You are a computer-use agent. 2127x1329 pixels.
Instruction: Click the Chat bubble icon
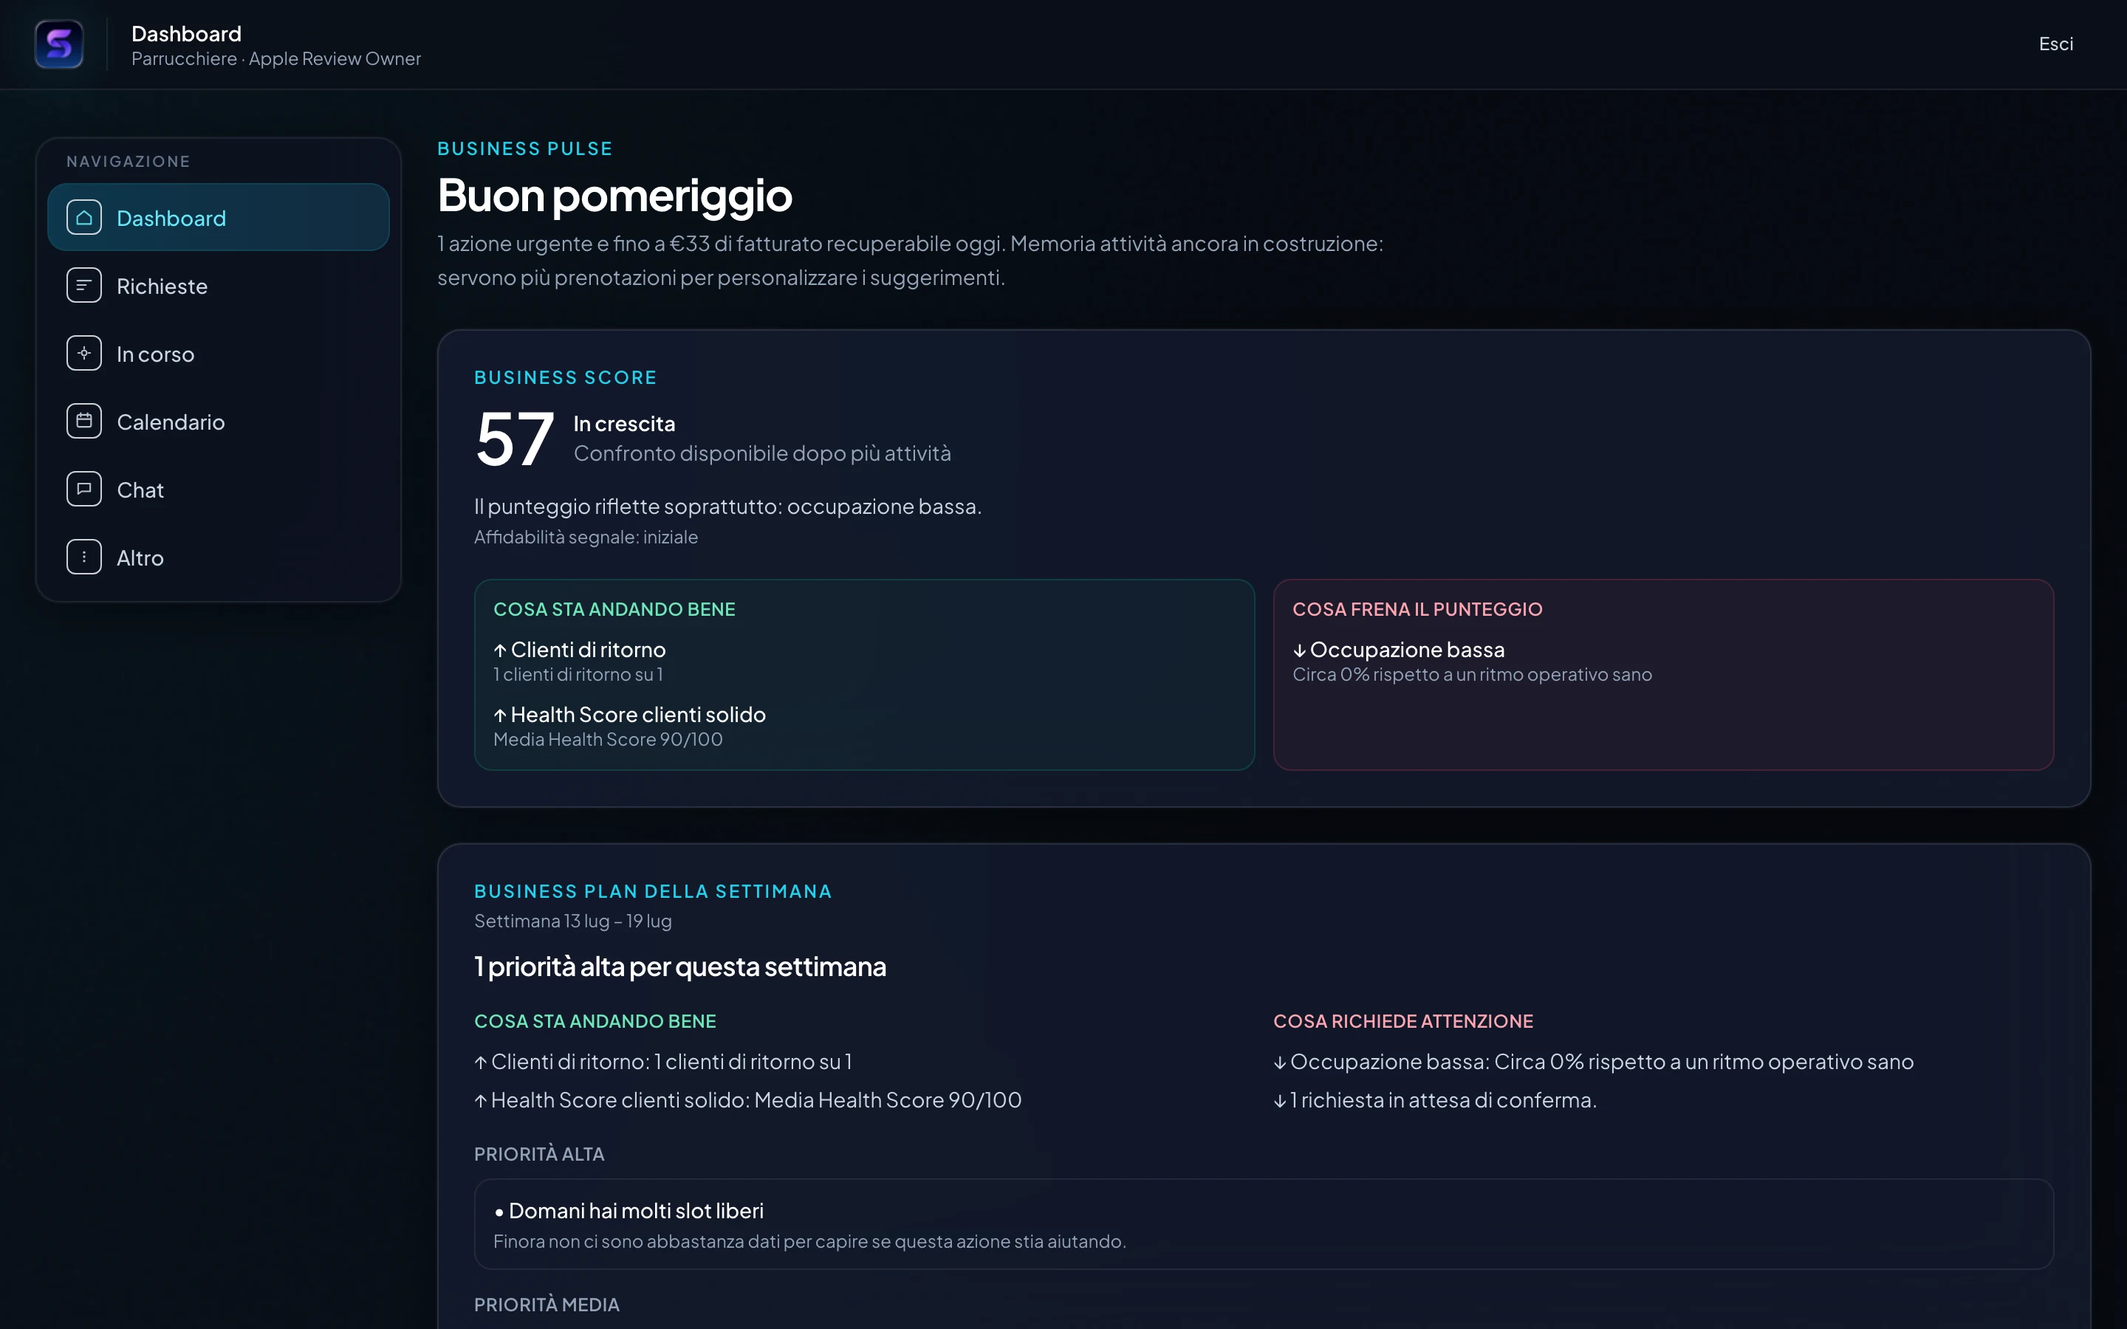coord(84,490)
